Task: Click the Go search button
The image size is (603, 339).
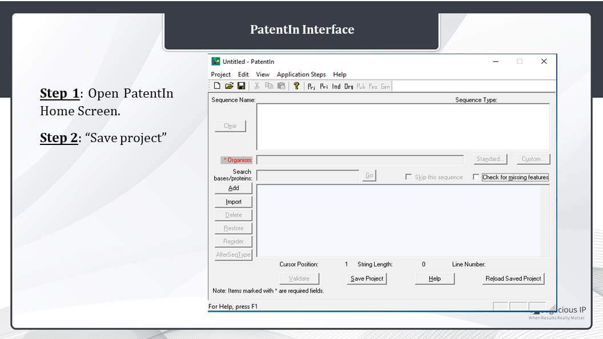Action: [x=369, y=175]
